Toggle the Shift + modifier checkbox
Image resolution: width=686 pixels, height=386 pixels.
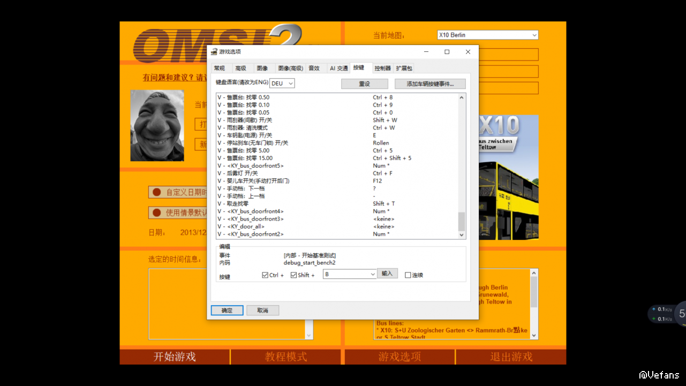pyautogui.click(x=293, y=275)
